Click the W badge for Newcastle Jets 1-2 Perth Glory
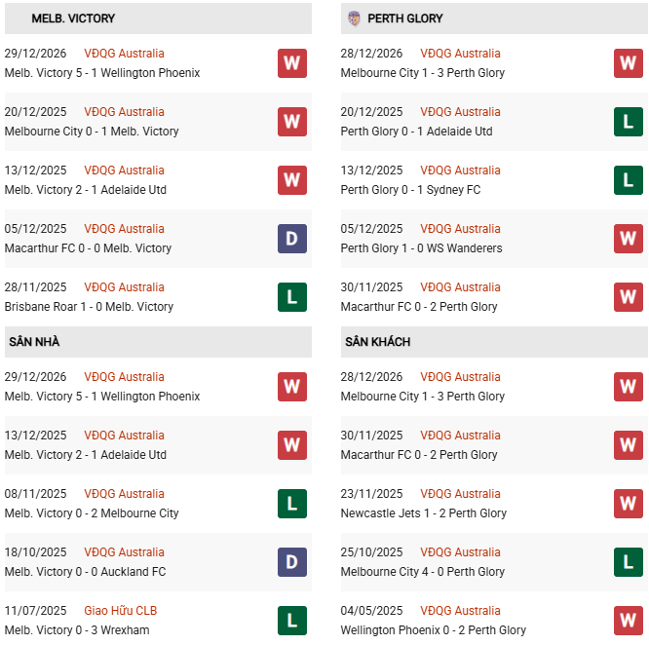 coord(628,504)
